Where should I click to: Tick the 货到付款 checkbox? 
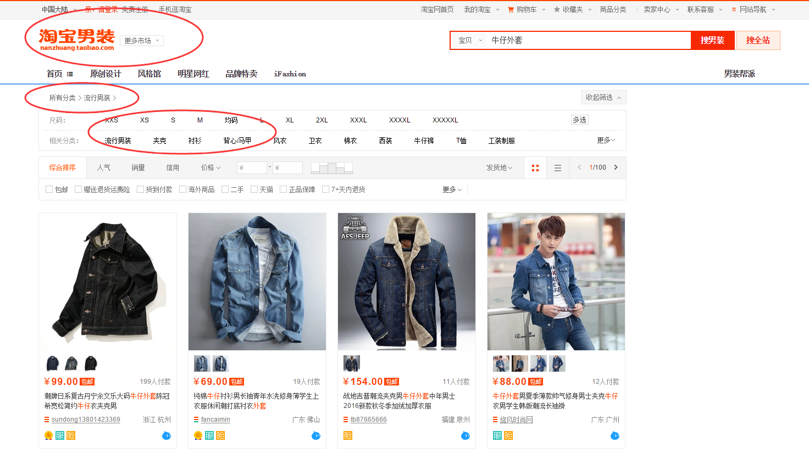click(x=140, y=189)
